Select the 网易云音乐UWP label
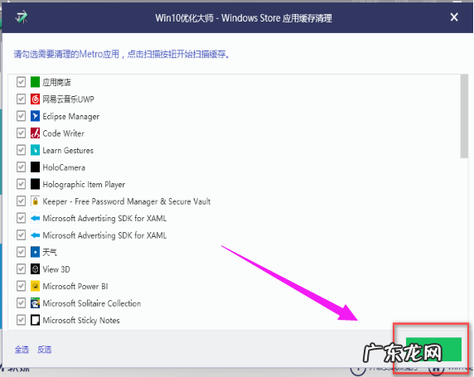474x377 pixels. point(68,99)
